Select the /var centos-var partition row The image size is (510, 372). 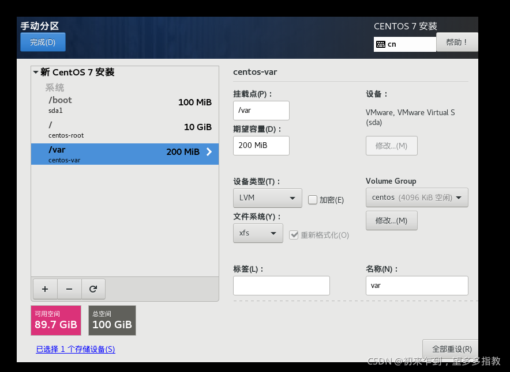(125, 154)
